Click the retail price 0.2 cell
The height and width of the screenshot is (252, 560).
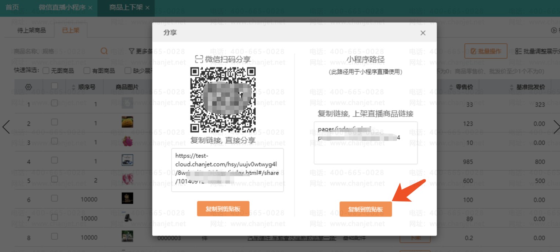469,238
